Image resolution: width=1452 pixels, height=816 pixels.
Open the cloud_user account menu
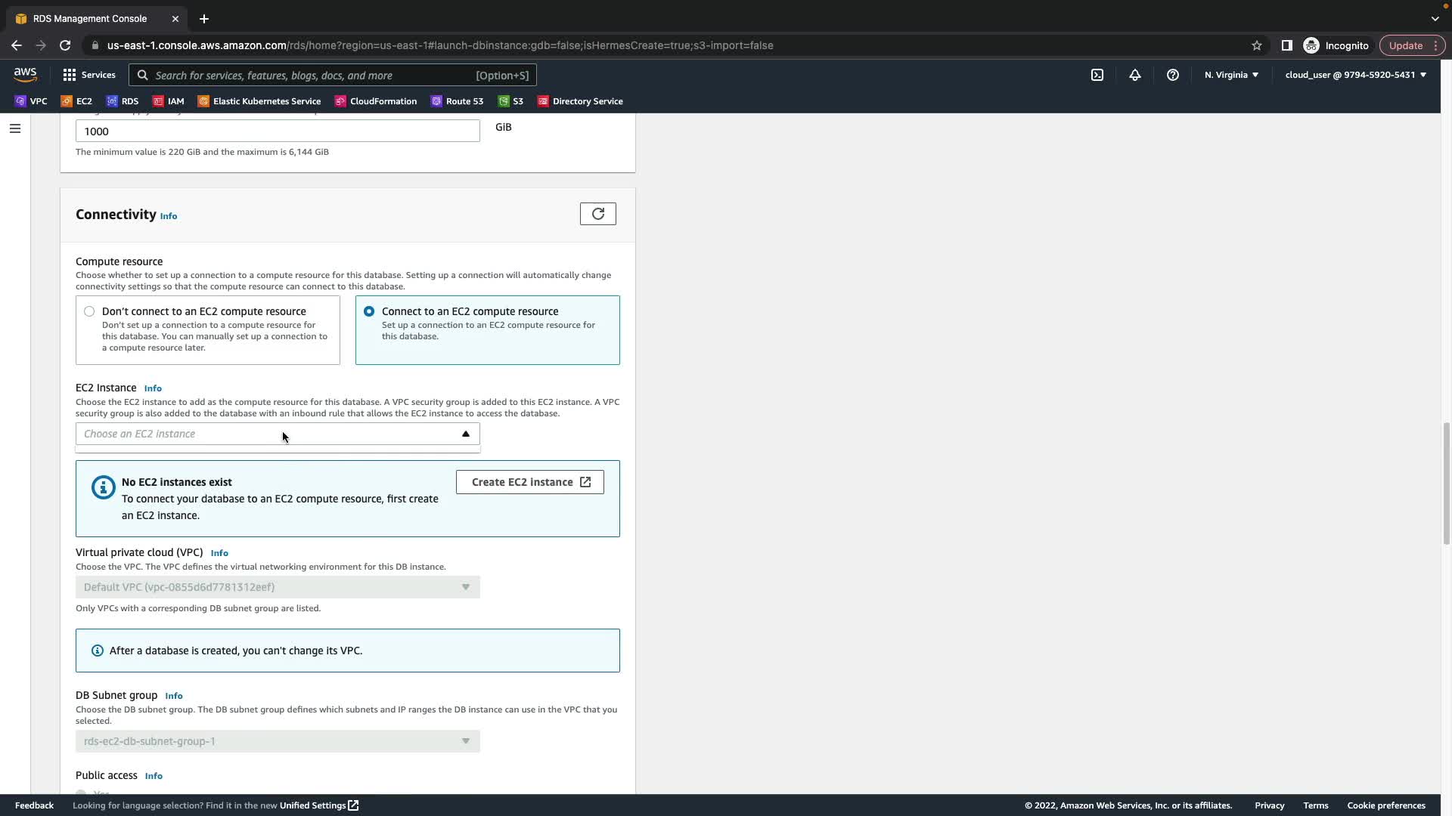coord(1354,75)
